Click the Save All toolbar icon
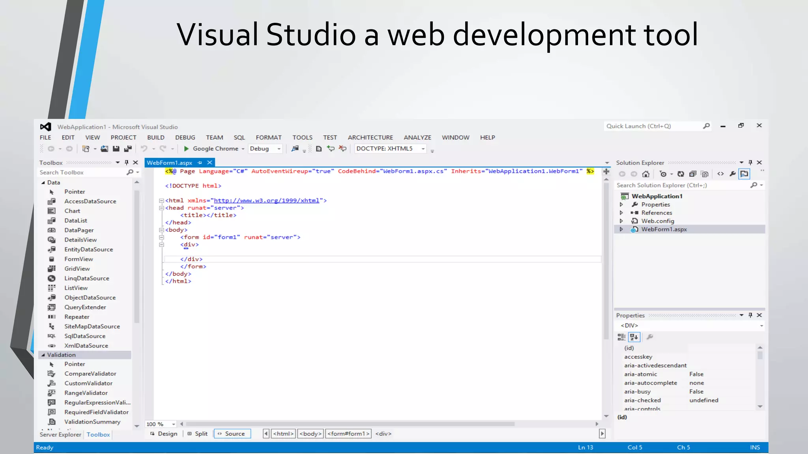The image size is (808, 454). [x=128, y=149]
